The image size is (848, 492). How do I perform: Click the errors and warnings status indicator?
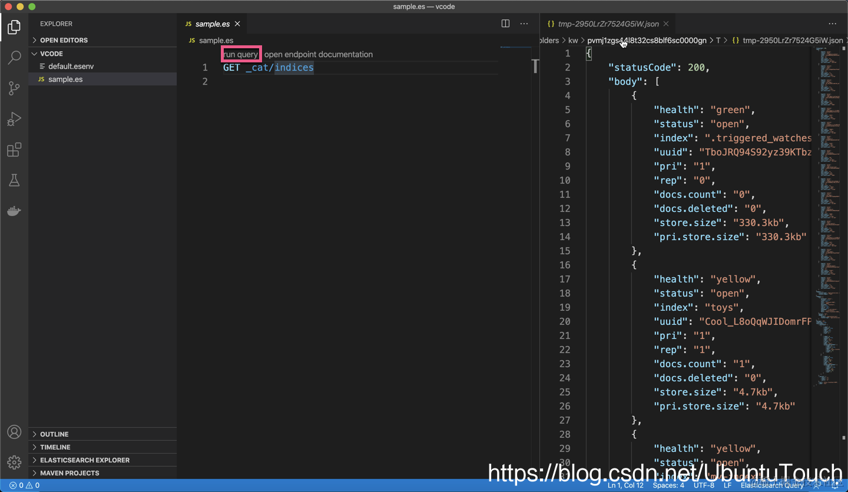24,486
